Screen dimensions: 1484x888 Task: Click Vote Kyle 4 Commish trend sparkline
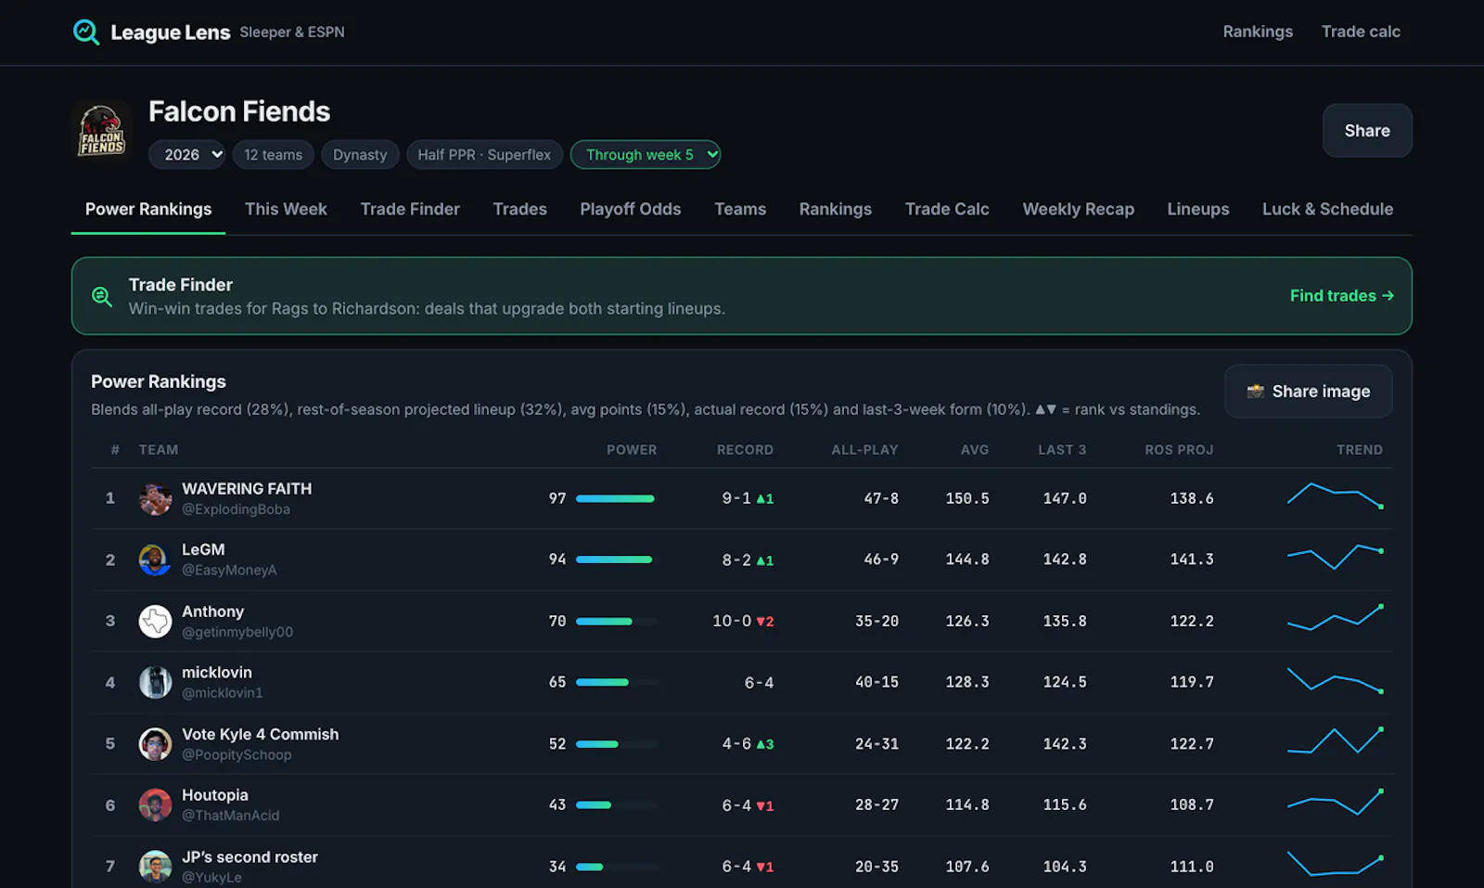tap(1336, 740)
